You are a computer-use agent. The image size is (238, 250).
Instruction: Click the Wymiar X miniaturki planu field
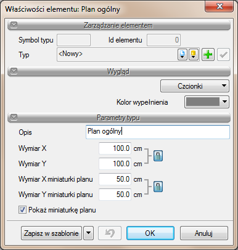point(115,179)
